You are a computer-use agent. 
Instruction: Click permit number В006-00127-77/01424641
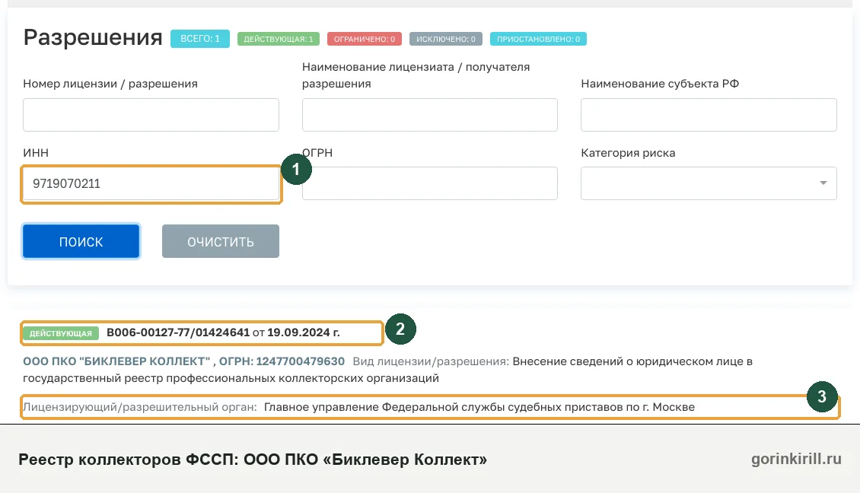[x=177, y=332]
